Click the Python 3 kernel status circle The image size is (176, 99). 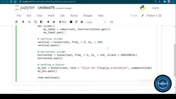click(x=160, y=16)
